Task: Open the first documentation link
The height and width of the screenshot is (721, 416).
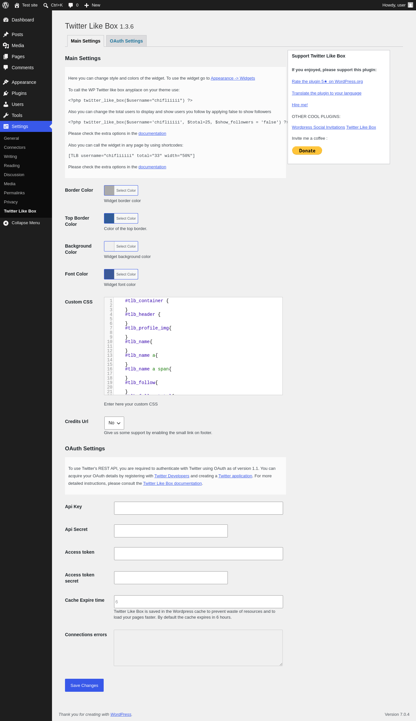Action: [152, 134]
